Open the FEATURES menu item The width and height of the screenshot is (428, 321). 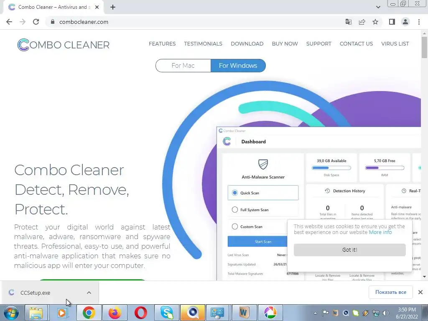pyautogui.click(x=162, y=43)
